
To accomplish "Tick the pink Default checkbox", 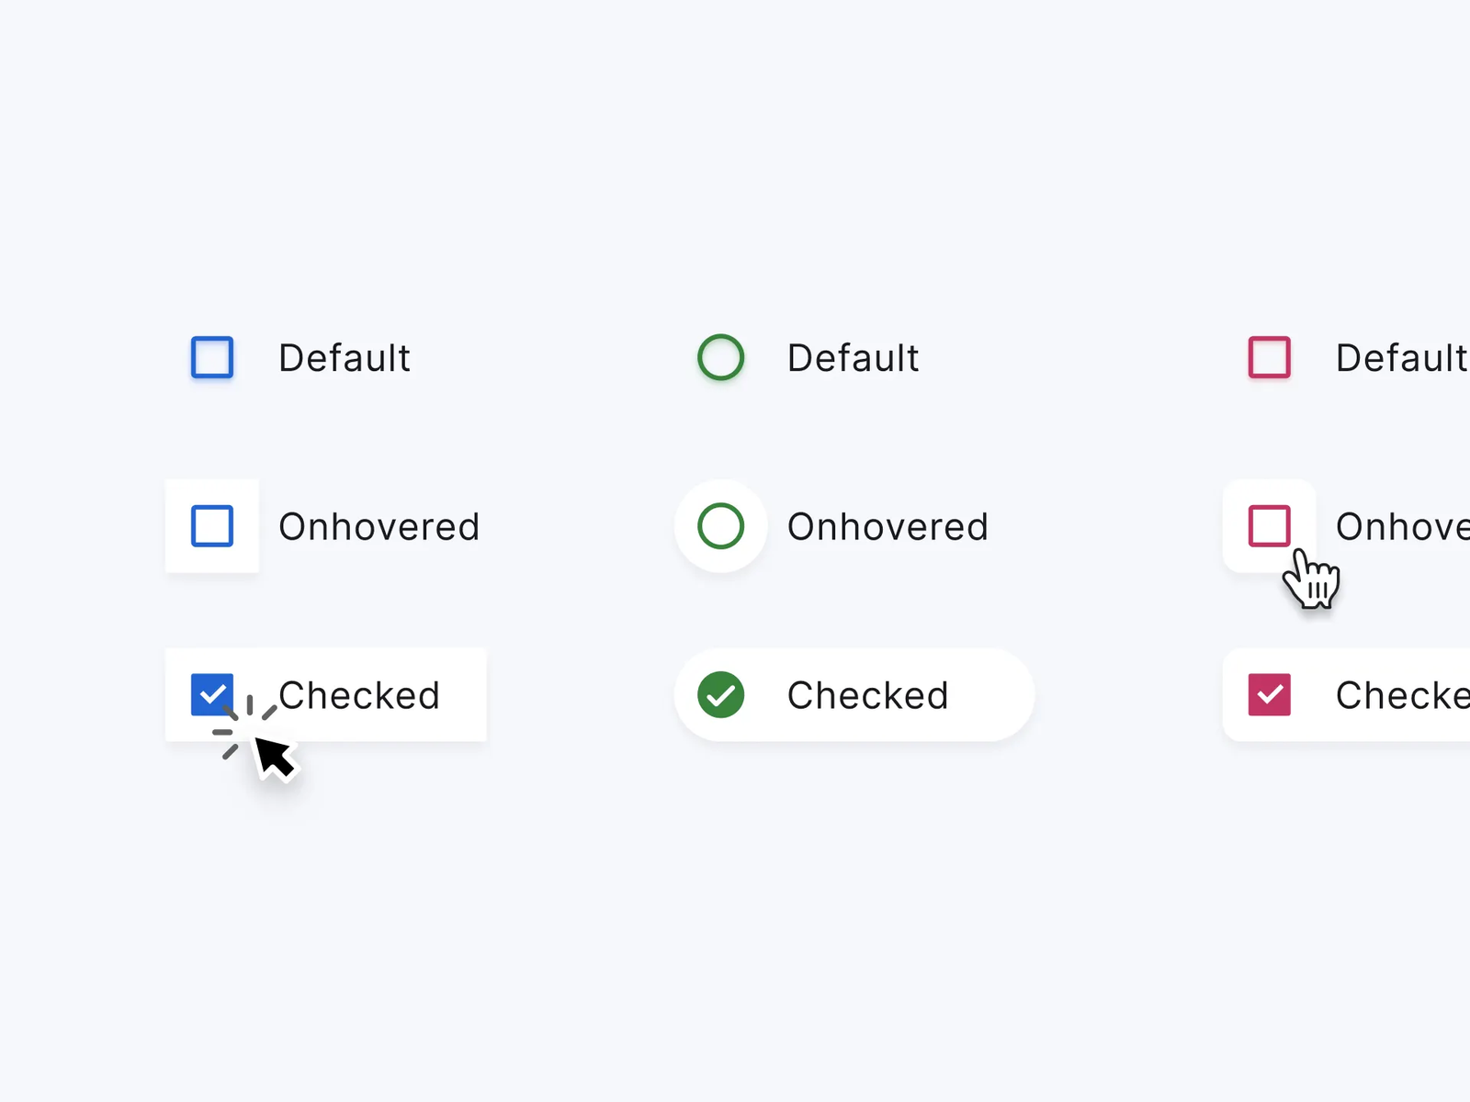I will tap(1270, 357).
